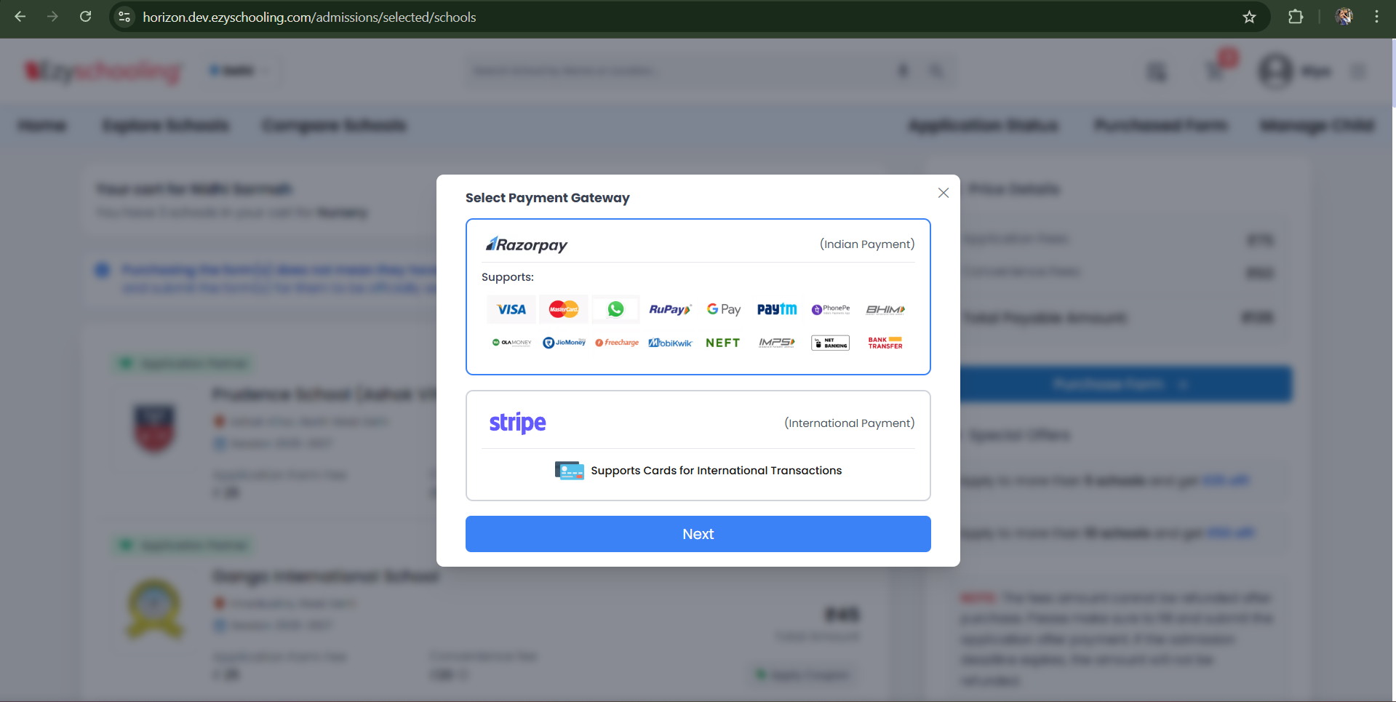The image size is (1396, 702).
Task: Click the 'Supports:' label
Action: [508, 277]
